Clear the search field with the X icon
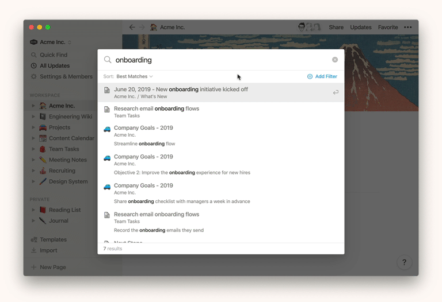This screenshot has height=302, width=442. click(335, 60)
